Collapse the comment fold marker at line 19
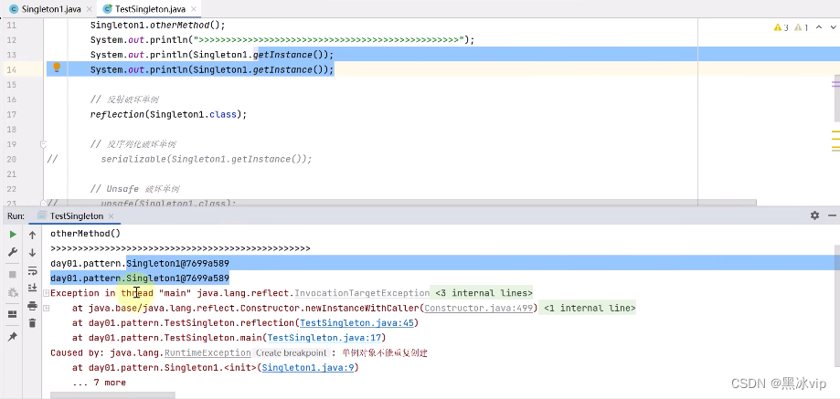840x399 pixels. (43, 144)
